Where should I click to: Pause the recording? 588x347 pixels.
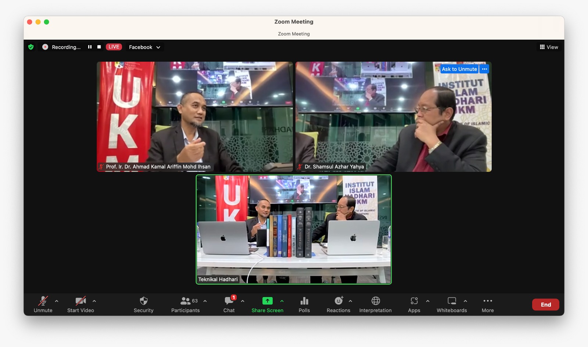(90, 47)
